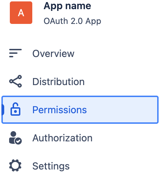Click the blue selected-item indicator bar

3,110
